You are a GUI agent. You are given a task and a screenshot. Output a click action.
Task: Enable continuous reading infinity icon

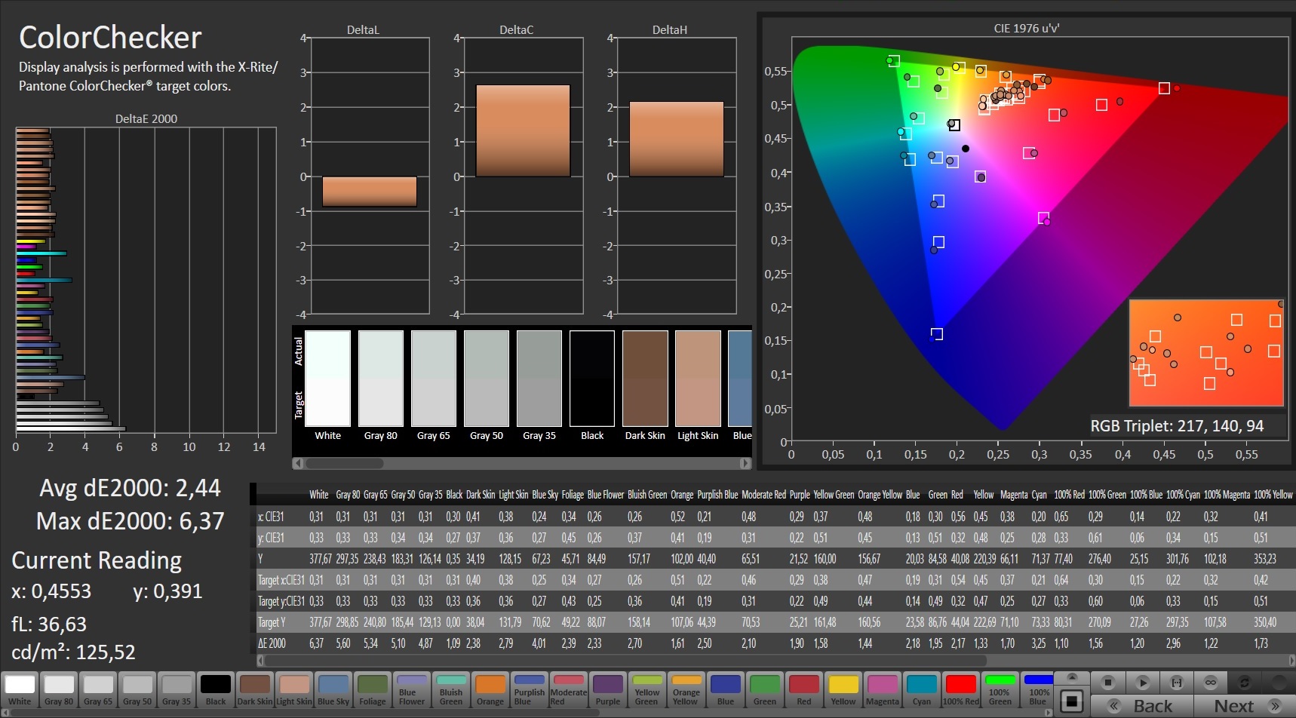pyautogui.click(x=1210, y=683)
